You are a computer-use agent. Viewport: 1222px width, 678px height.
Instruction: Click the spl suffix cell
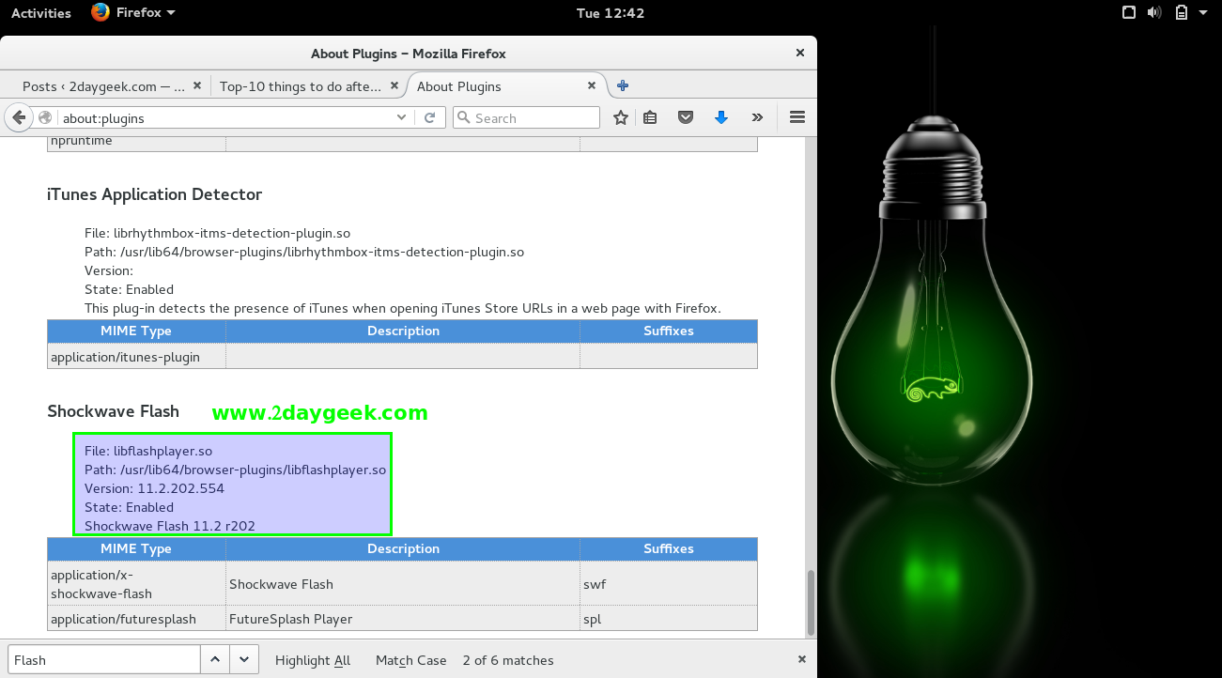click(669, 619)
